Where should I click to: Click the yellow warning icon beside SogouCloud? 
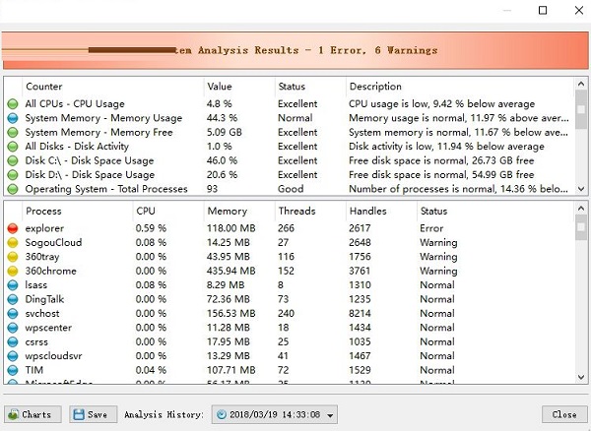pos(13,242)
